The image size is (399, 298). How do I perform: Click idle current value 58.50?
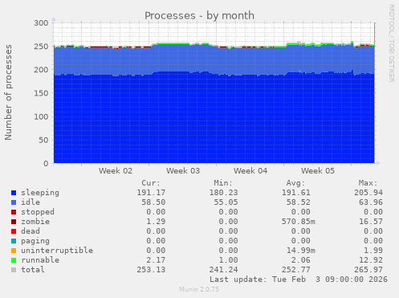[x=153, y=202]
